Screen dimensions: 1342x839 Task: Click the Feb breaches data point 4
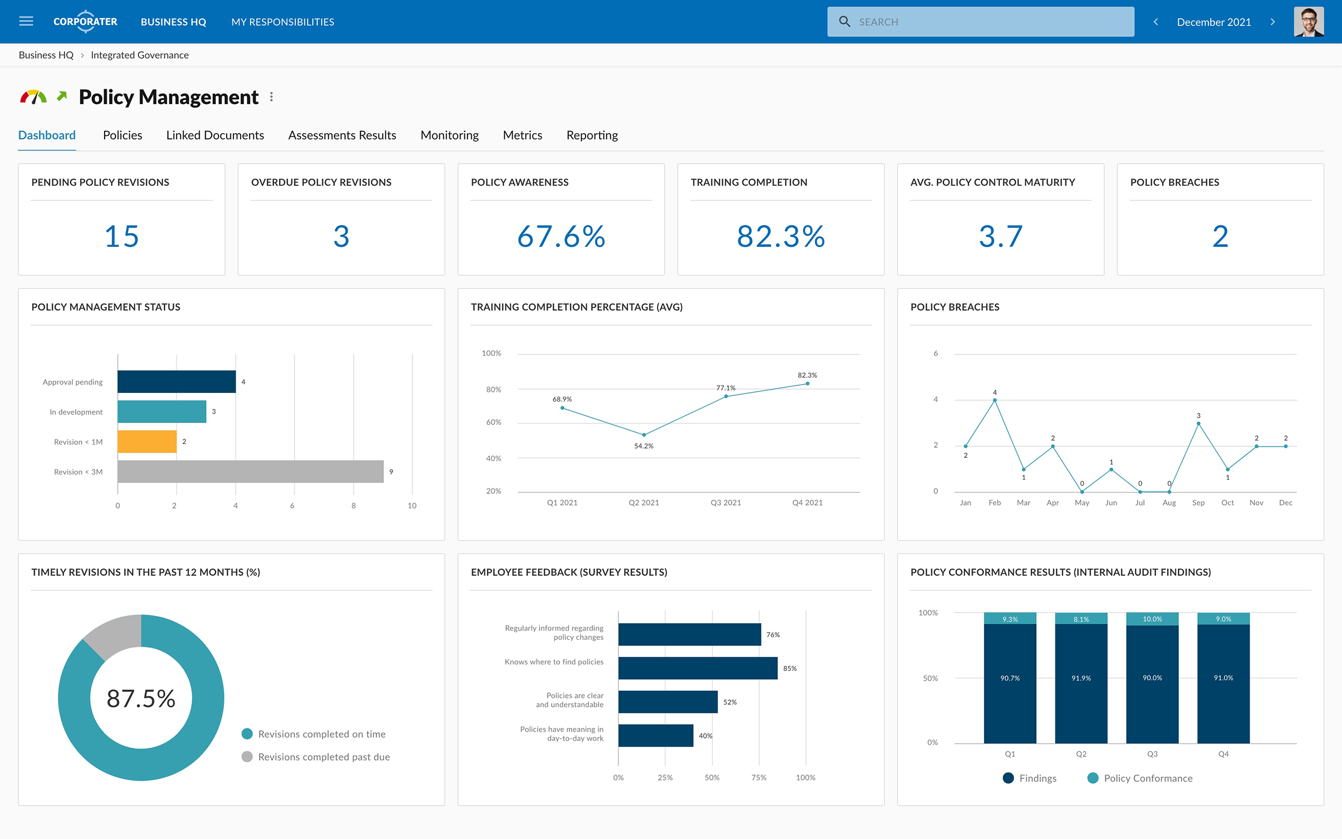point(995,400)
